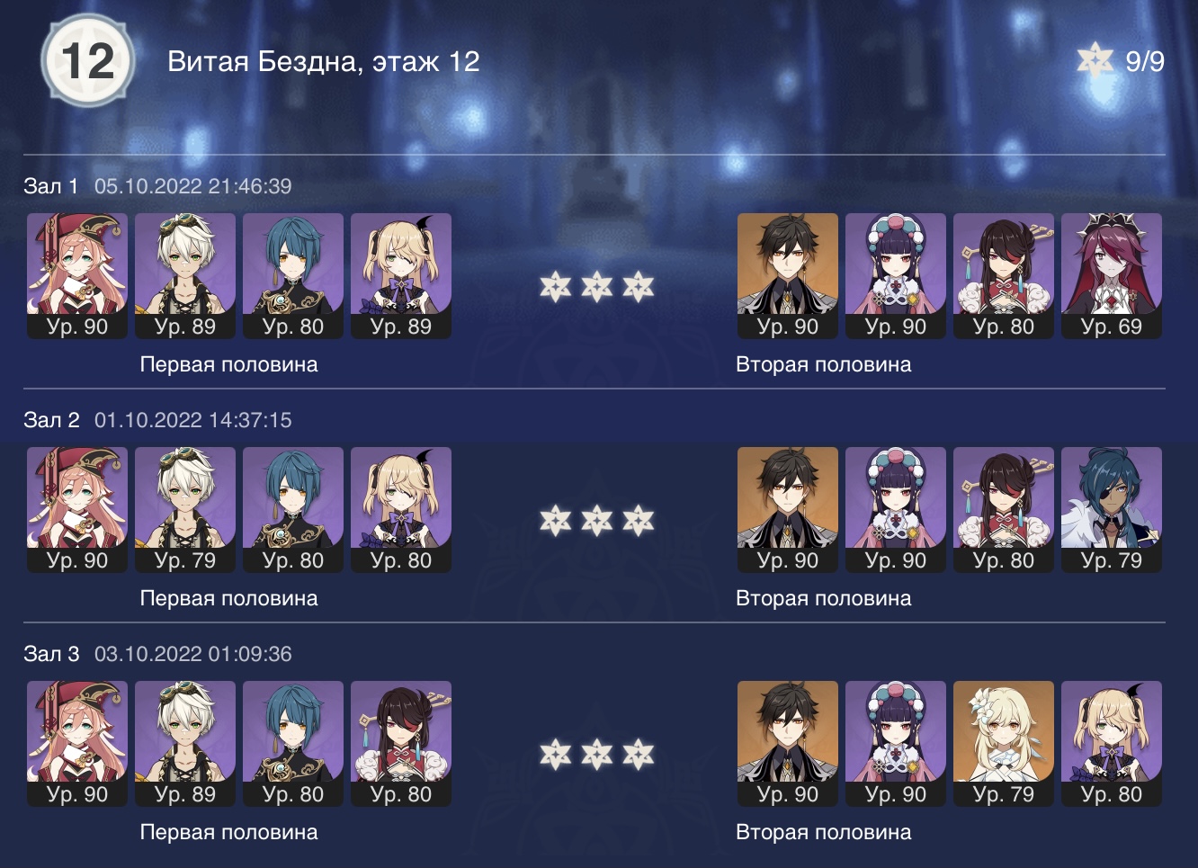Select Lumine level 79 portrait in chamber 3
The image size is (1198, 868).
coord(1004,744)
